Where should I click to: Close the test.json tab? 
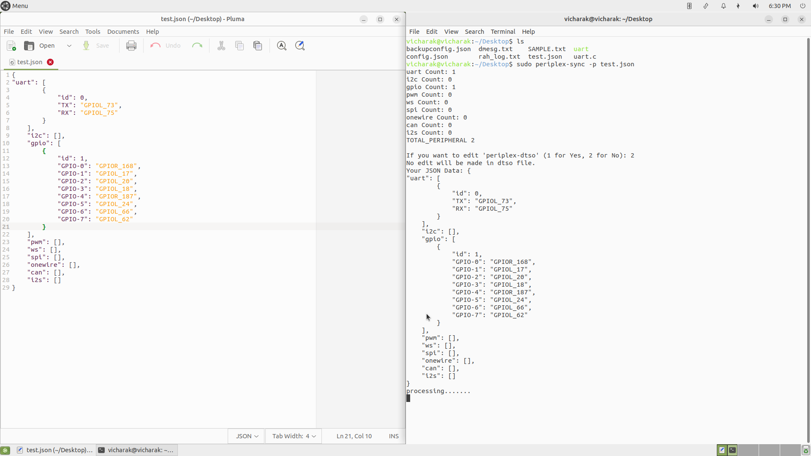pyautogui.click(x=50, y=62)
